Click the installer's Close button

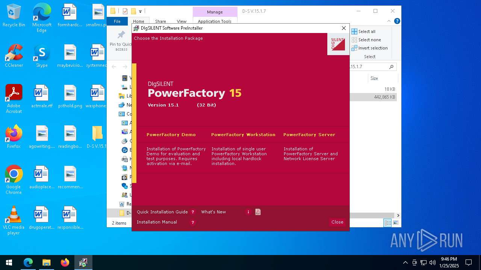pos(337,222)
